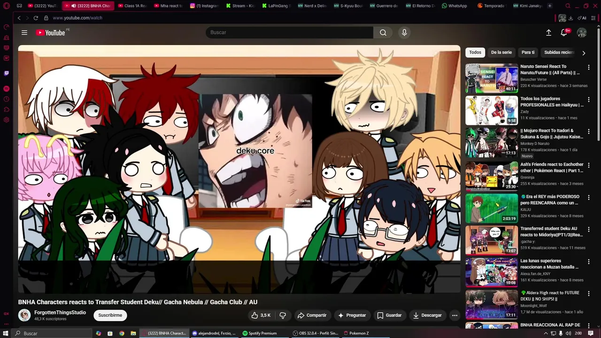Open the AI assistant button in toolbar

(x=582, y=18)
